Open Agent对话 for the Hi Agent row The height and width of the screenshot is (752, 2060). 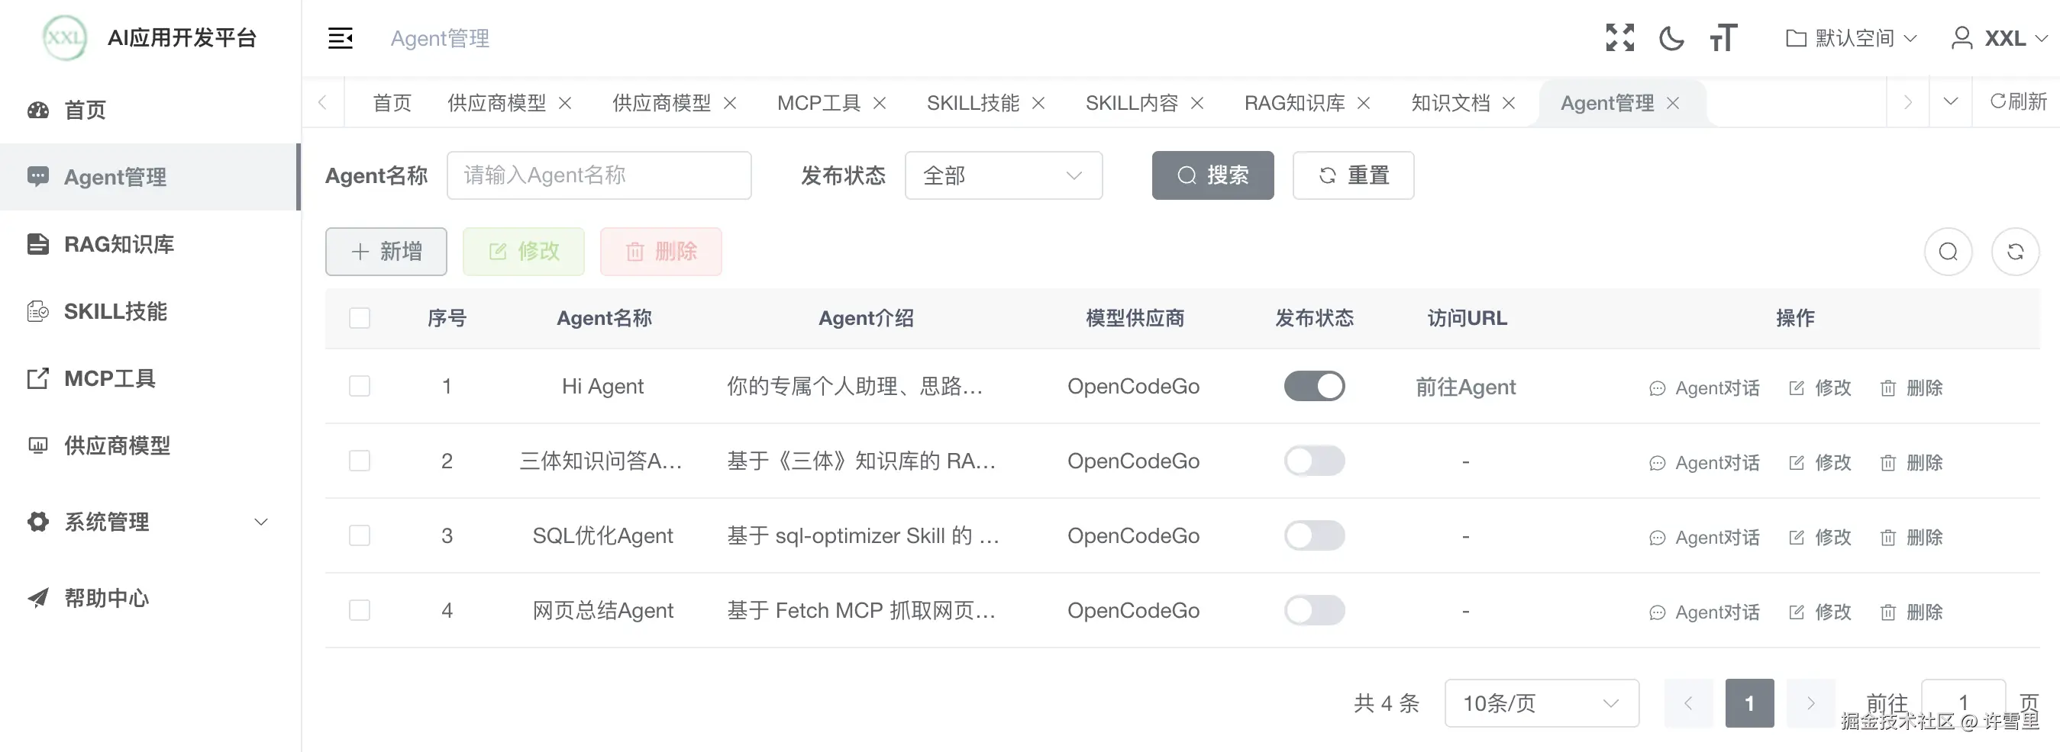click(1704, 387)
